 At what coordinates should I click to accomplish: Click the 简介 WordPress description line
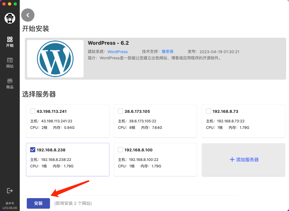pos(155,58)
